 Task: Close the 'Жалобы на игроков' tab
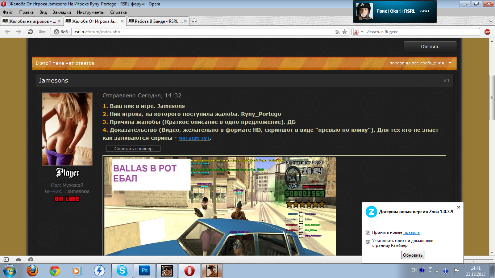coord(60,21)
